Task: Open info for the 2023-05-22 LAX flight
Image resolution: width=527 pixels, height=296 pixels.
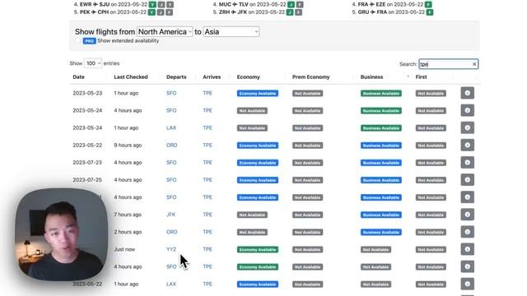Action: coord(467,284)
